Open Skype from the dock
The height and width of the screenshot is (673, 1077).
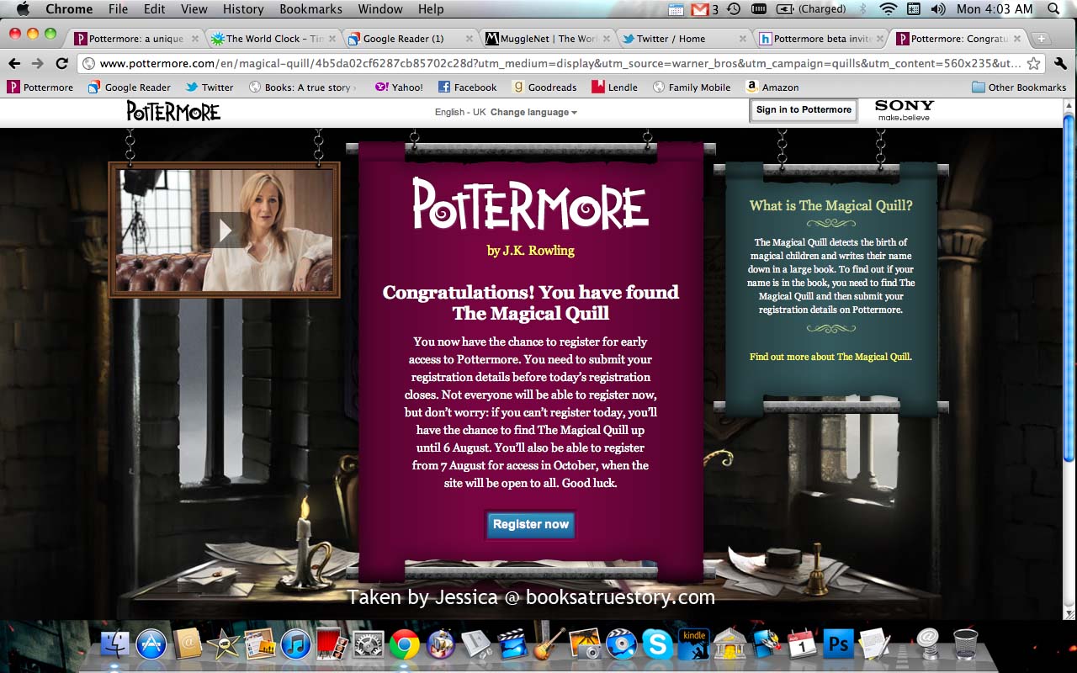(x=656, y=644)
